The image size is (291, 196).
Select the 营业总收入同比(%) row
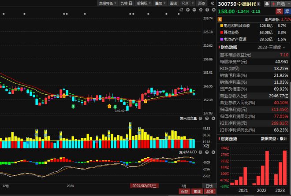point(254,103)
